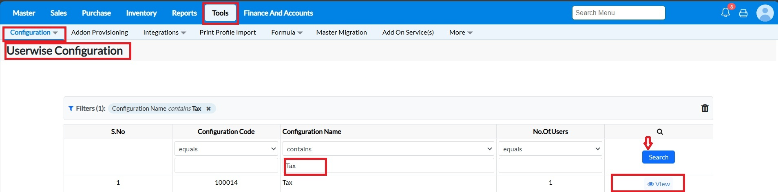This screenshot has width=778, height=192.
Task: Open the More menu
Action: pyautogui.click(x=460, y=33)
